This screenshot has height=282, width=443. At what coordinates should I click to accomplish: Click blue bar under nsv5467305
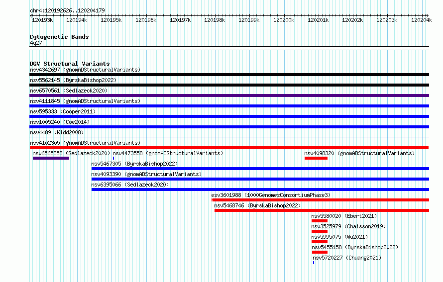(260, 169)
